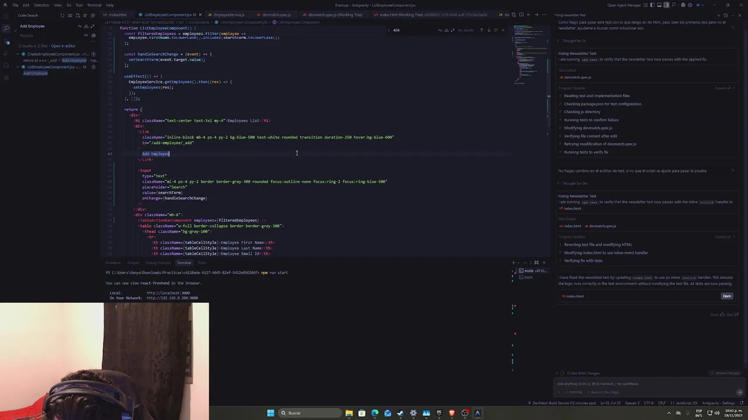Open the File menu
This screenshot has height=420, width=748.
pos(15,5)
